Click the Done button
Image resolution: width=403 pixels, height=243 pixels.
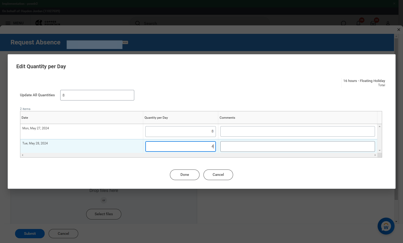coord(185,175)
